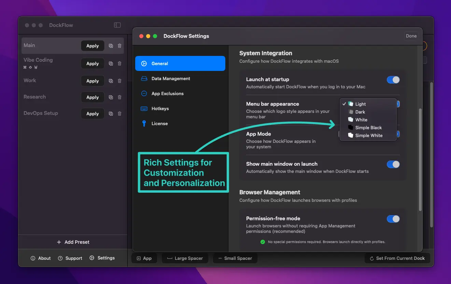451x284 pixels.
Task: Apply the Vibe Coding preset
Action: (93, 63)
